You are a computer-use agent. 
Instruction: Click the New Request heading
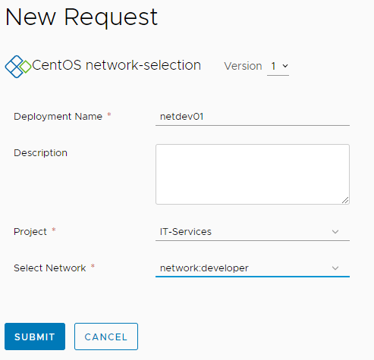[81, 17]
